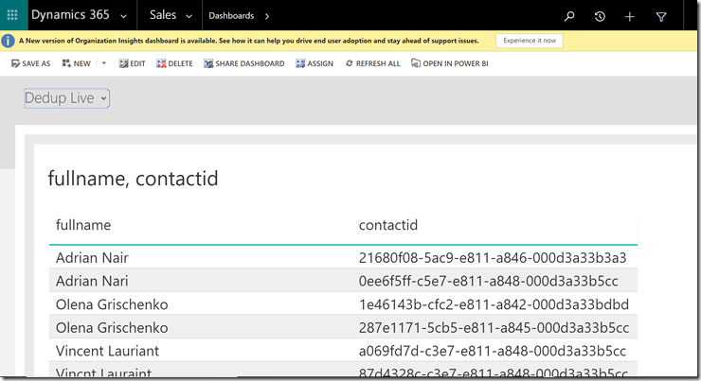Select the Adrian Nair row
The height and width of the screenshot is (381, 701).
(342, 257)
